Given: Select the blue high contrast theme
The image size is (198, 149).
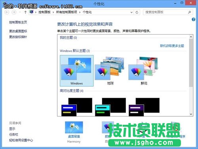Looking at the screenshot, I should tap(77, 107).
